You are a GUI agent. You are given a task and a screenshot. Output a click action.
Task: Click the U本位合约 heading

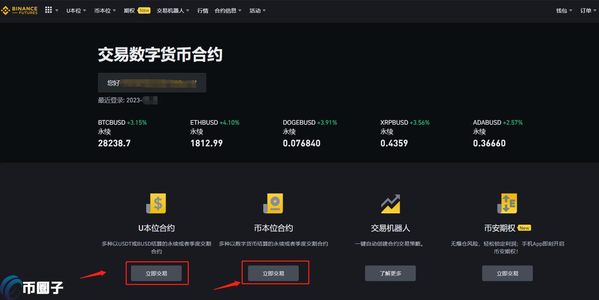(x=157, y=228)
